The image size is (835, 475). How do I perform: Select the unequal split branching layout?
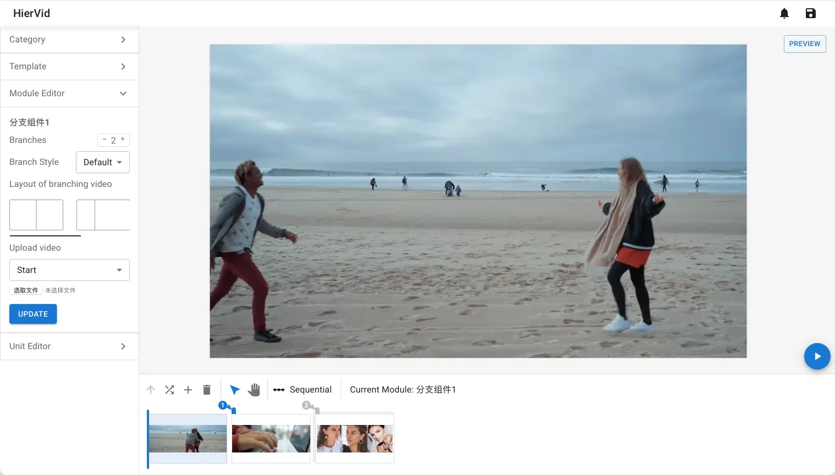pyautogui.click(x=103, y=215)
